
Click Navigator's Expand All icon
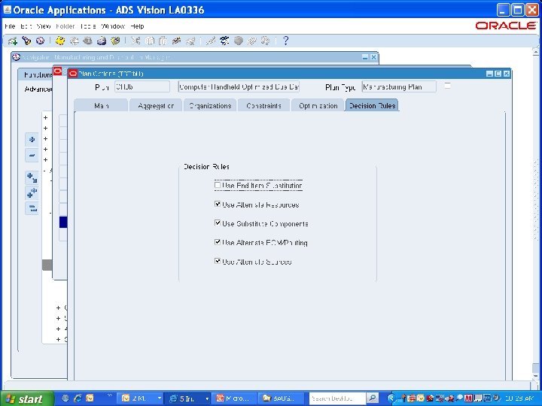point(32,193)
